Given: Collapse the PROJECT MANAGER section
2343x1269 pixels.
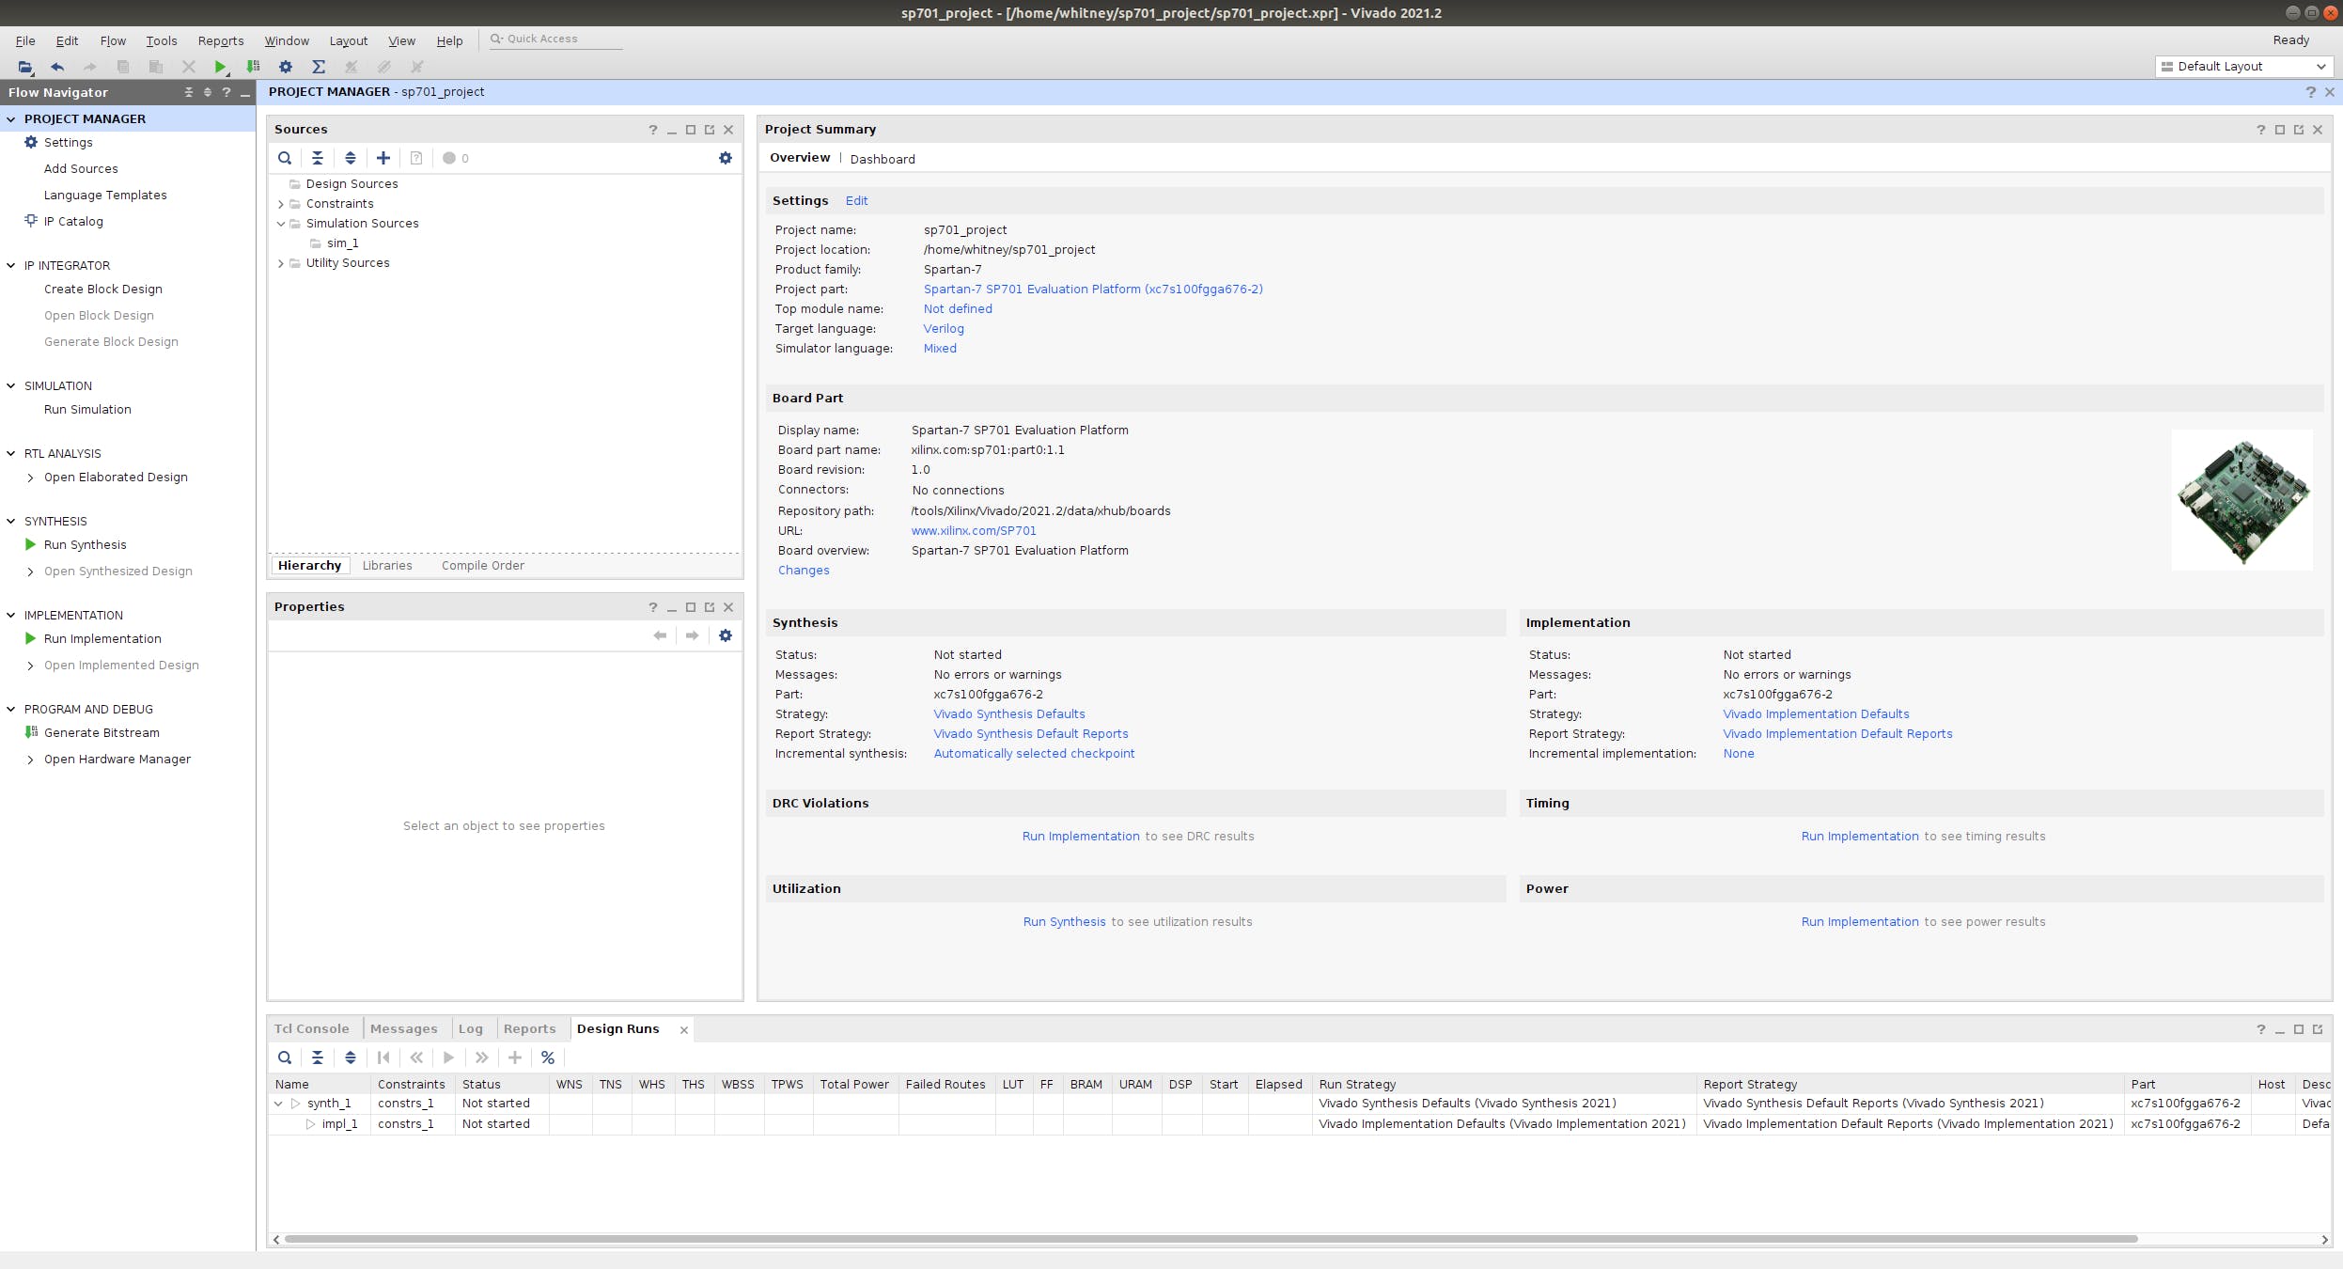Looking at the screenshot, I should pyautogui.click(x=11, y=119).
